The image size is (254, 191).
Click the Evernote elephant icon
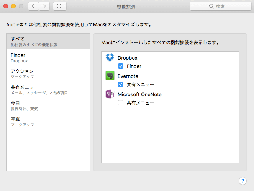[x=110, y=76]
